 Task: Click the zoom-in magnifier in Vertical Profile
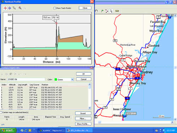click(20, 8)
